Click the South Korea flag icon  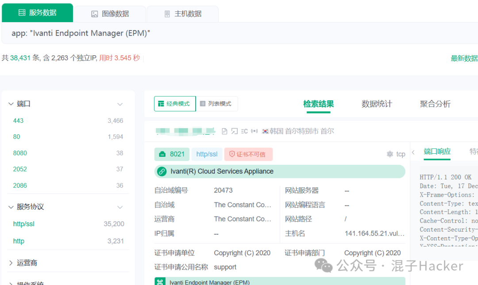click(x=265, y=131)
